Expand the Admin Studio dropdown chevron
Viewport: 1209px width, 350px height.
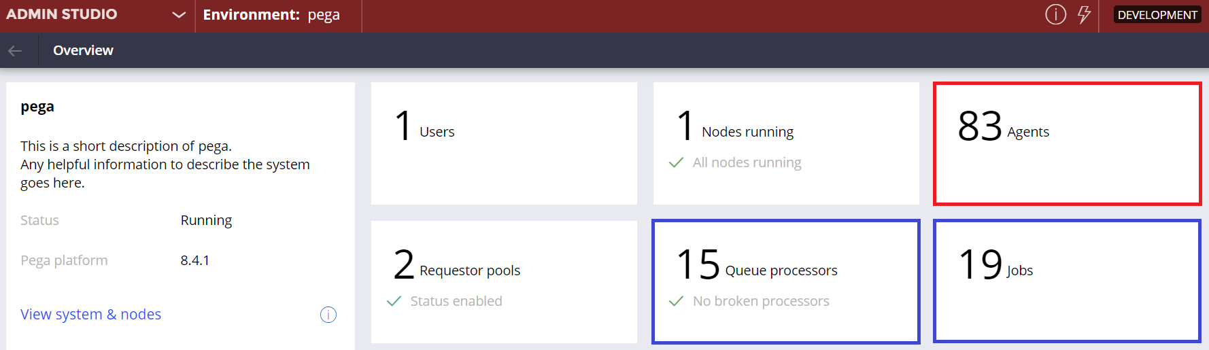pyautogui.click(x=179, y=15)
